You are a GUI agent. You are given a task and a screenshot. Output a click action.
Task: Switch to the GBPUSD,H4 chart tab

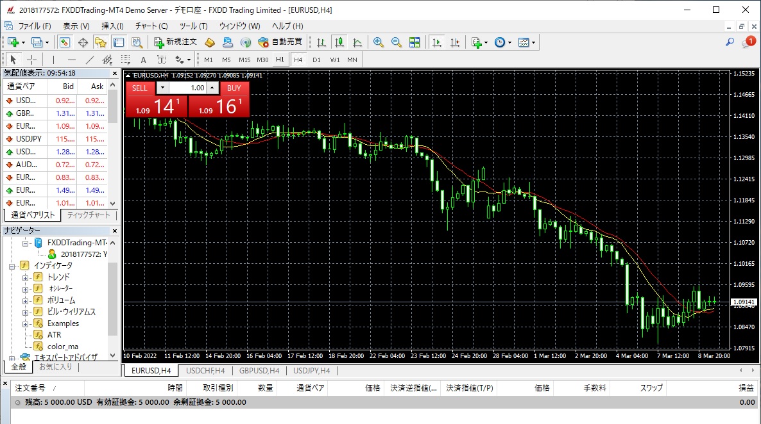coord(259,371)
